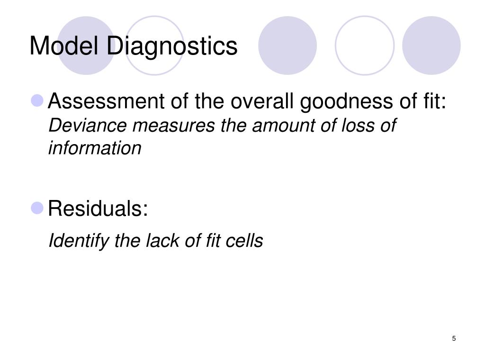This screenshot has height=364, width=485.
Task: Click the 'Model Diagnostics' slide title
Action: (133, 46)
